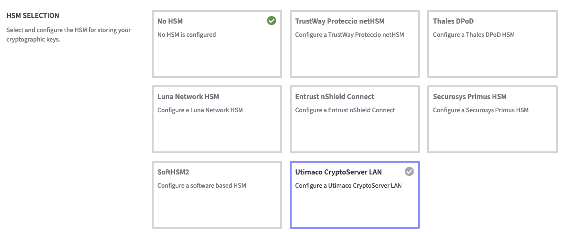Select the Thales DPoD option

pos(492,52)
